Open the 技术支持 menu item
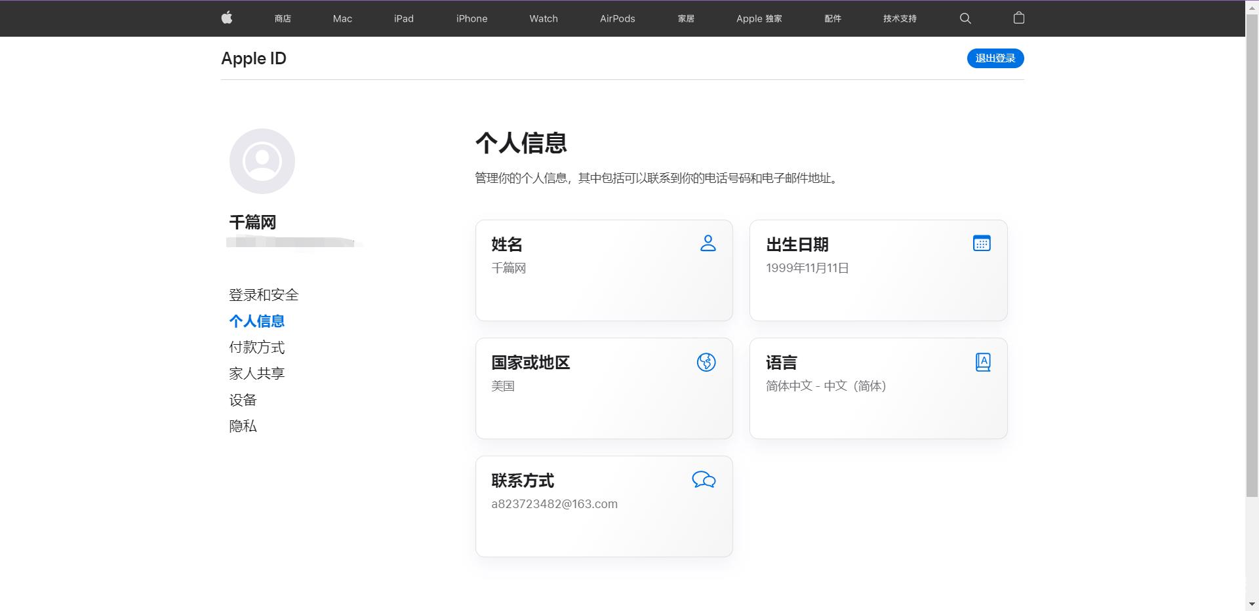Screen dimensions: 1259x611 coord(899,18)
